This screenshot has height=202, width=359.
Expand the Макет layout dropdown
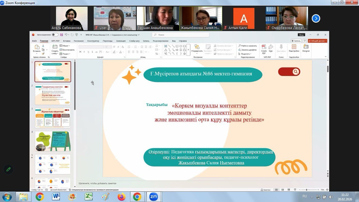[66, 46]
